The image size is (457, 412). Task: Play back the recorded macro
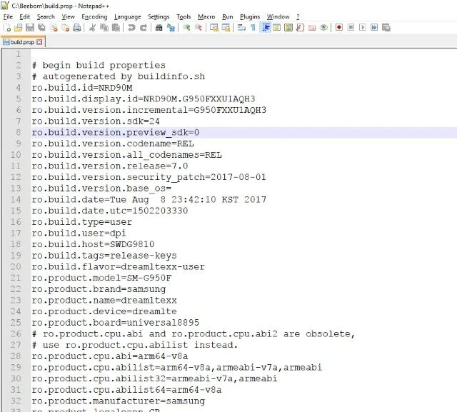pyautogui.click(x=363, y=28)
